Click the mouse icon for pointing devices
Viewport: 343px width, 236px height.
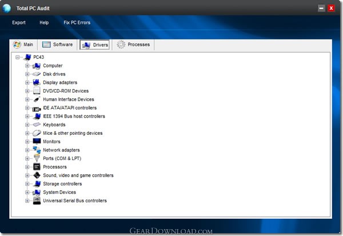tap(37, 133)
